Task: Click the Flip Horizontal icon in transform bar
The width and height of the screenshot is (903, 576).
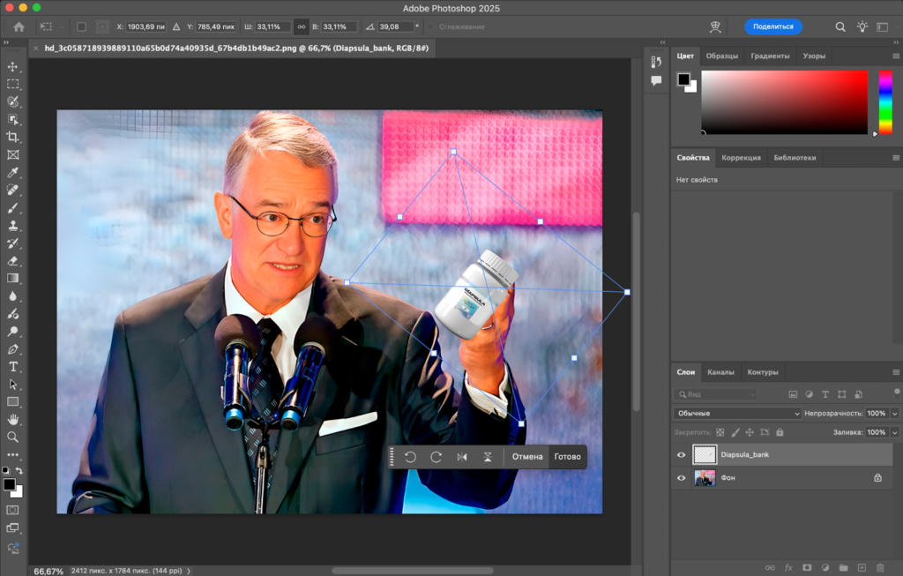Action: click(x=462, y=457)
